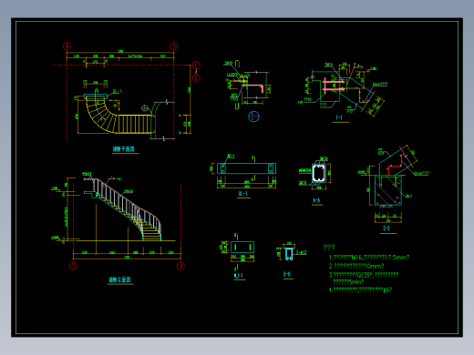
Task: Select note line 4 containing "φ6"
Action: pos(361,289)
